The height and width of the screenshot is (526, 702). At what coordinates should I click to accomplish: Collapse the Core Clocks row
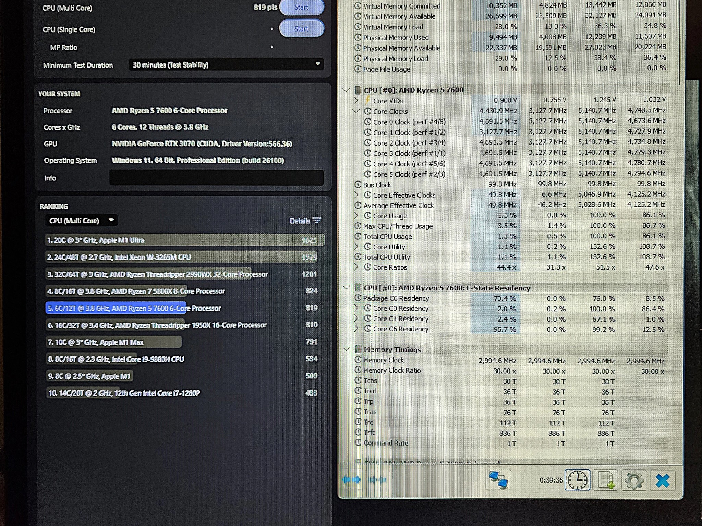[356, 111]
